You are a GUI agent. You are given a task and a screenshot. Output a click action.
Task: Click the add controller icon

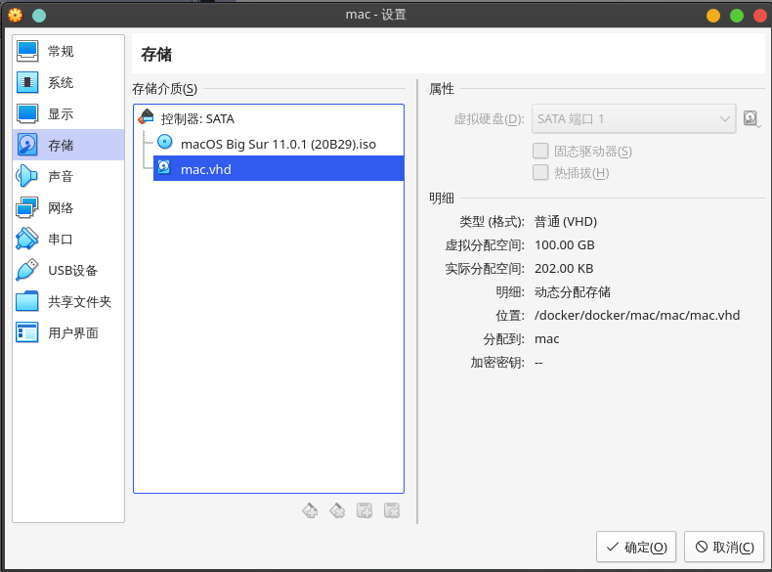310,511
